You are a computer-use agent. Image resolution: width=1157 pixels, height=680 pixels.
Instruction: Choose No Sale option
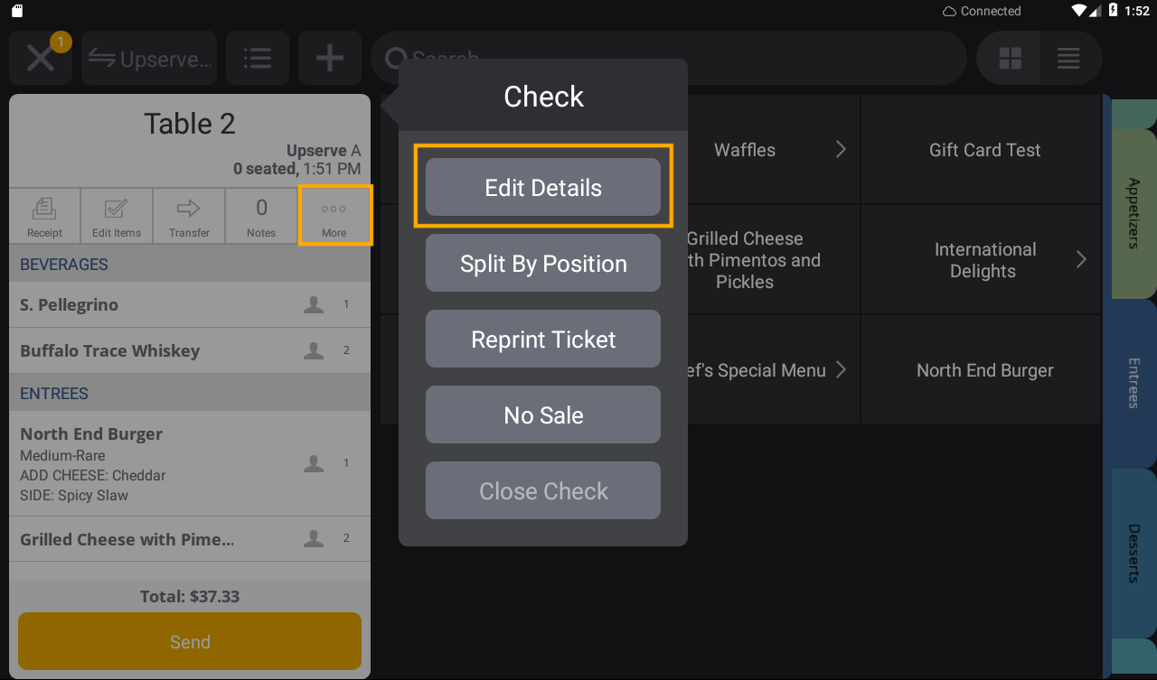point(543,415)
